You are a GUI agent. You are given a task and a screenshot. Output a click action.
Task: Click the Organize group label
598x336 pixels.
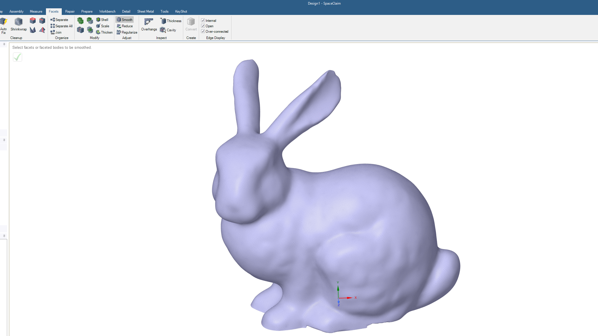62,38
